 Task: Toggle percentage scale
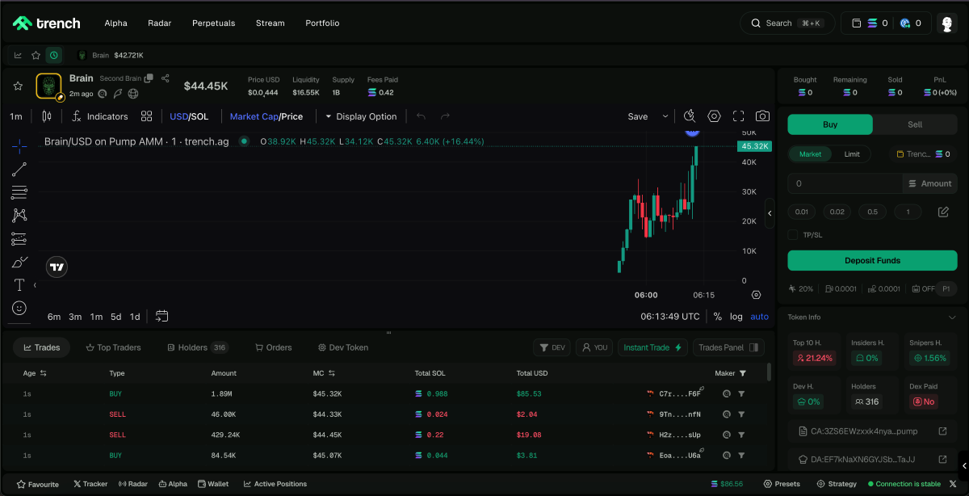pyautogui.click(x=717, y=317)
